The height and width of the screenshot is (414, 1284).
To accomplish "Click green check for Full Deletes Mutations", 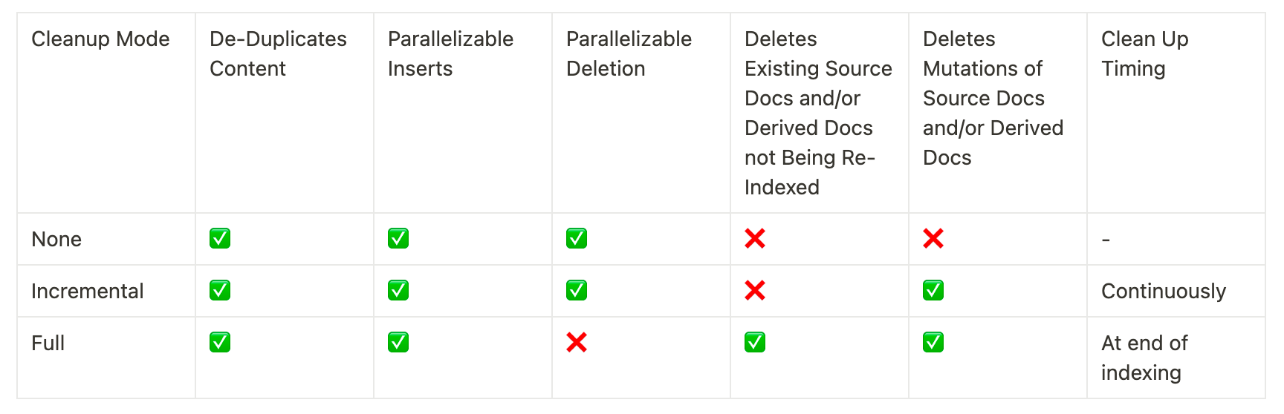I will click(x=933, y=342).
